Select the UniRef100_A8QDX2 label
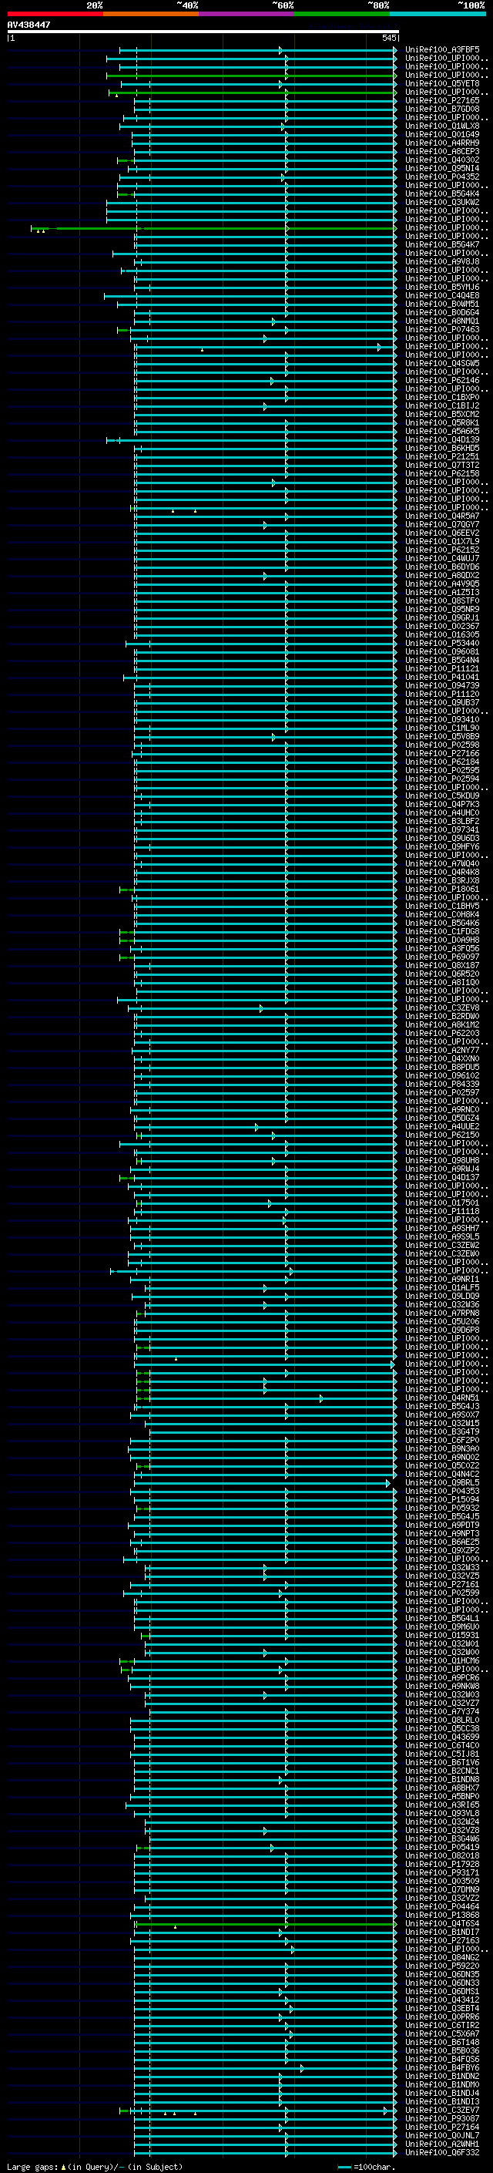 442,575
